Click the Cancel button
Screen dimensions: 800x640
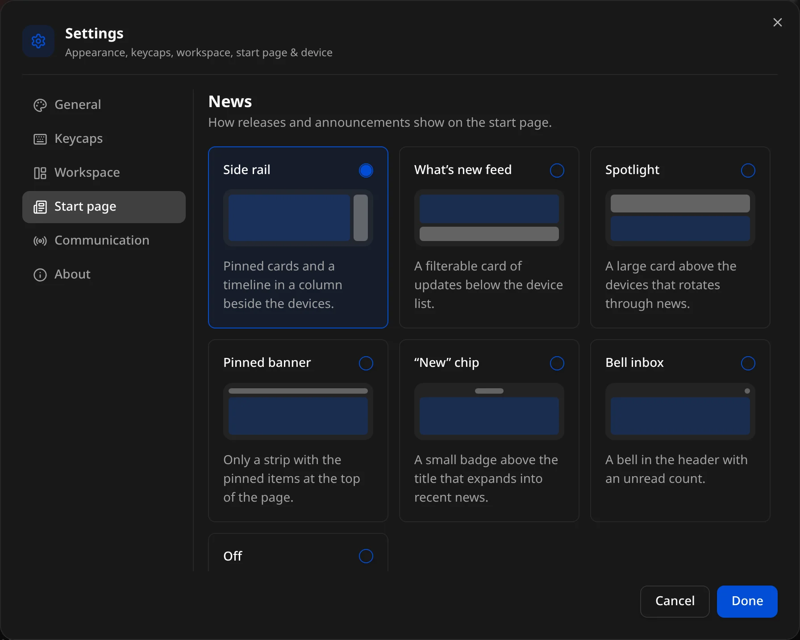pyautogui.click(x=675, y=601)
